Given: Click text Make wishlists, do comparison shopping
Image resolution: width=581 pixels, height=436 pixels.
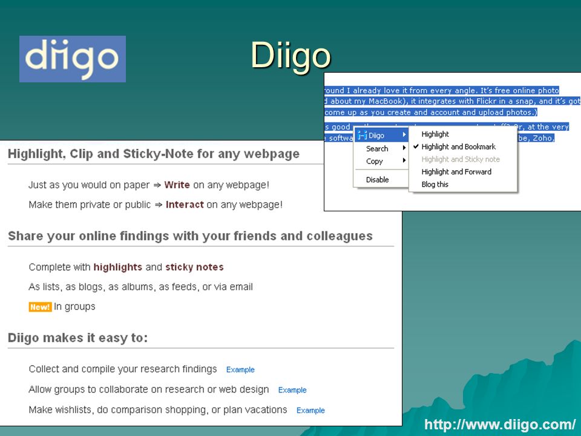Looking at the screenshot, I should (x=158, y=410).
